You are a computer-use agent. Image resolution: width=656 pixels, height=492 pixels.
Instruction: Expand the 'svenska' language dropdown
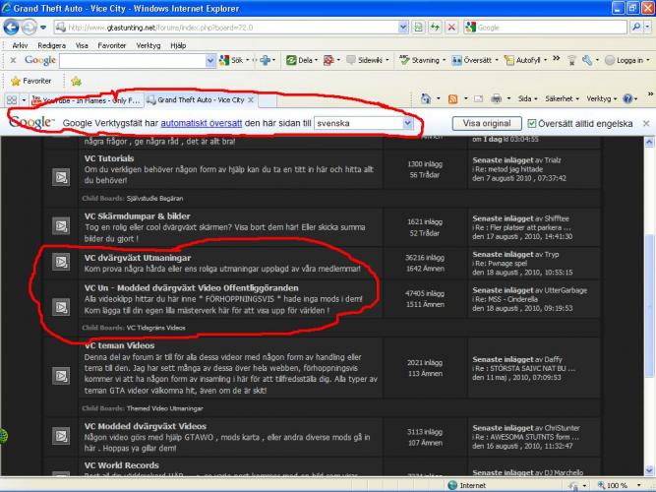pyautogui.click(x=408, y=124)
